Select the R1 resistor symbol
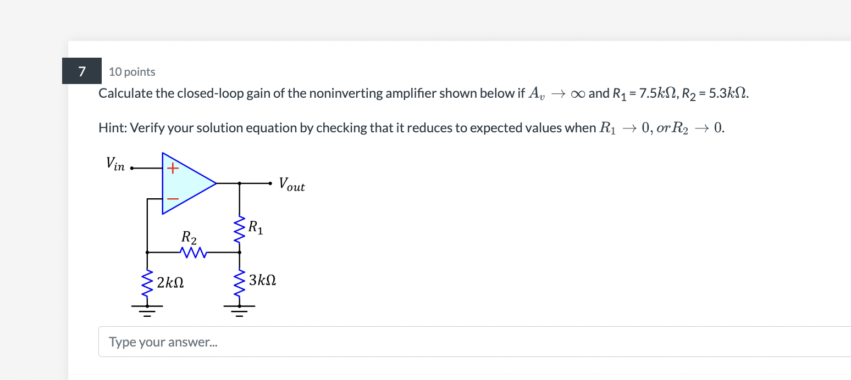The width and height of the screenshot is (851, 380). [x=239, y=228]
